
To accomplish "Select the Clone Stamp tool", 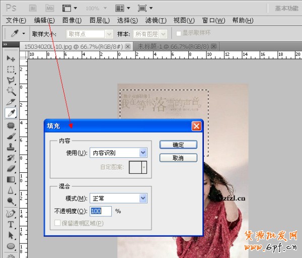I will point(11,147).
